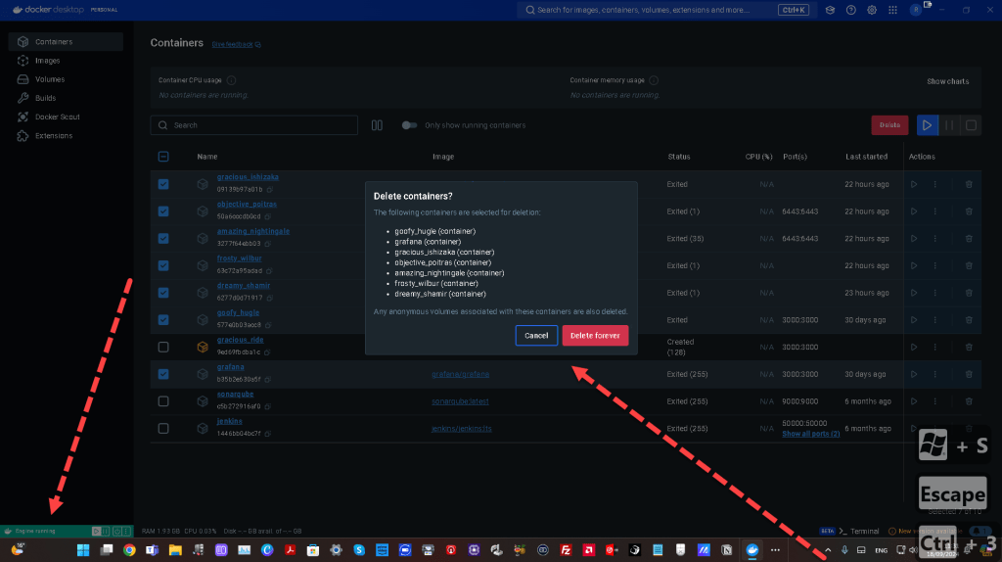Viewport: 1002px width, 562px height.
Task: Click the Container memory usage info icon
Action: (x=654, y=80)
